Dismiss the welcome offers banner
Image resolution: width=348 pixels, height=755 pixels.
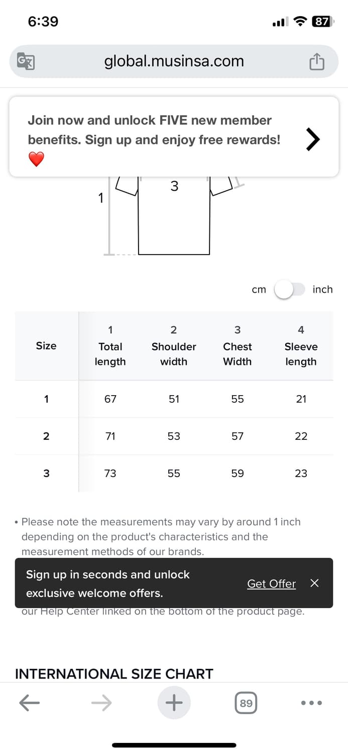pos(314,583)
